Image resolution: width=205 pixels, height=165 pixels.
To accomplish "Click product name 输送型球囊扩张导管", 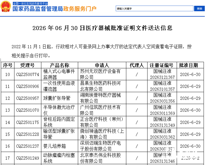I will (x=59, y=134).
